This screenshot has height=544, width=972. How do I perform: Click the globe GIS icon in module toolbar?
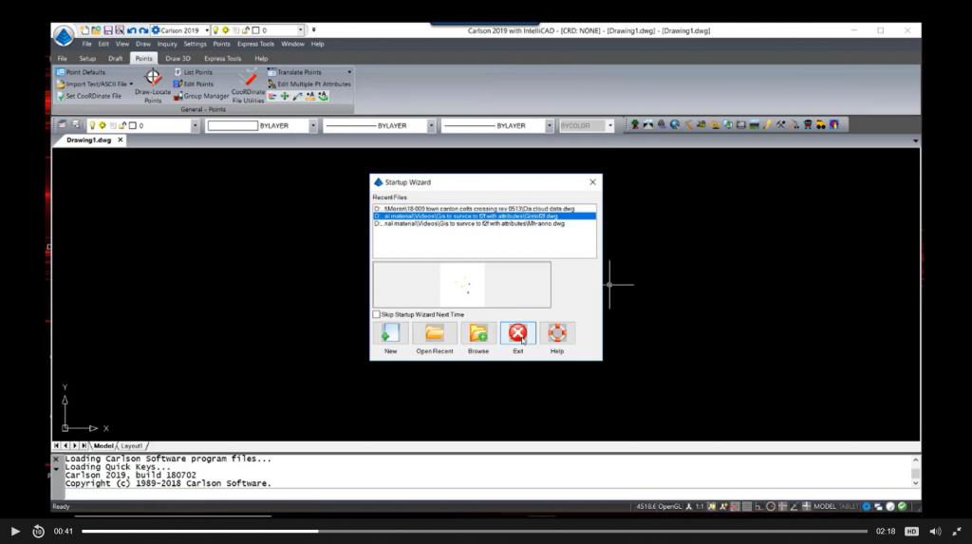tap(675, 124)
